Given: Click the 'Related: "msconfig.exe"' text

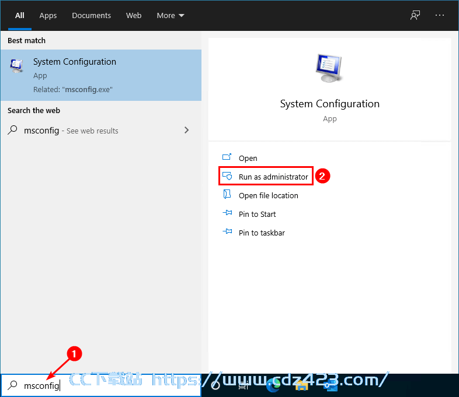Looking at the screenshot, I should click(x=73, y=89).
